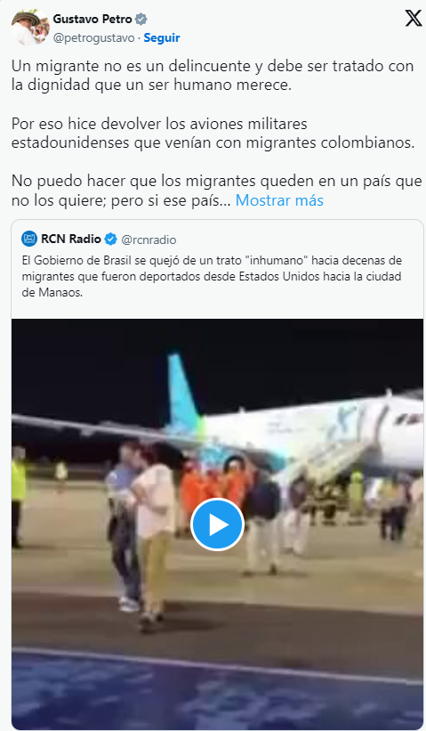
Task: Click the airplane video thumbnail
Action: pos(217,524)
